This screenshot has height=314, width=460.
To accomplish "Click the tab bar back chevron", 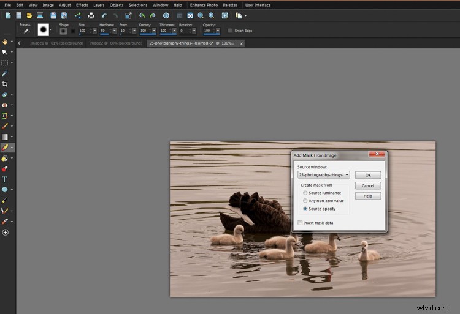I will (x=20, y=43).
